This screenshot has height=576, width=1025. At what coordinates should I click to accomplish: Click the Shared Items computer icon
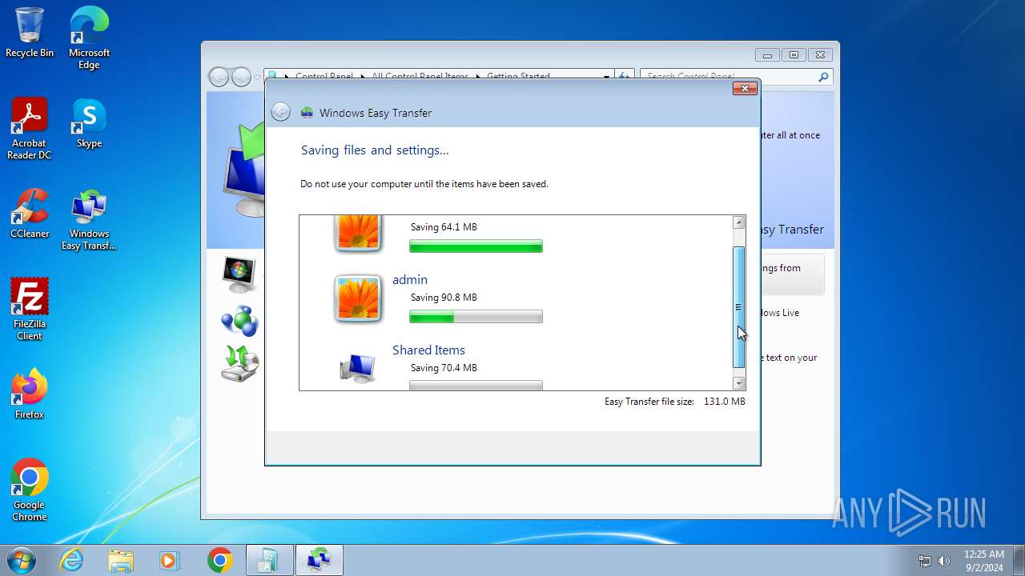tap(357, 369)
